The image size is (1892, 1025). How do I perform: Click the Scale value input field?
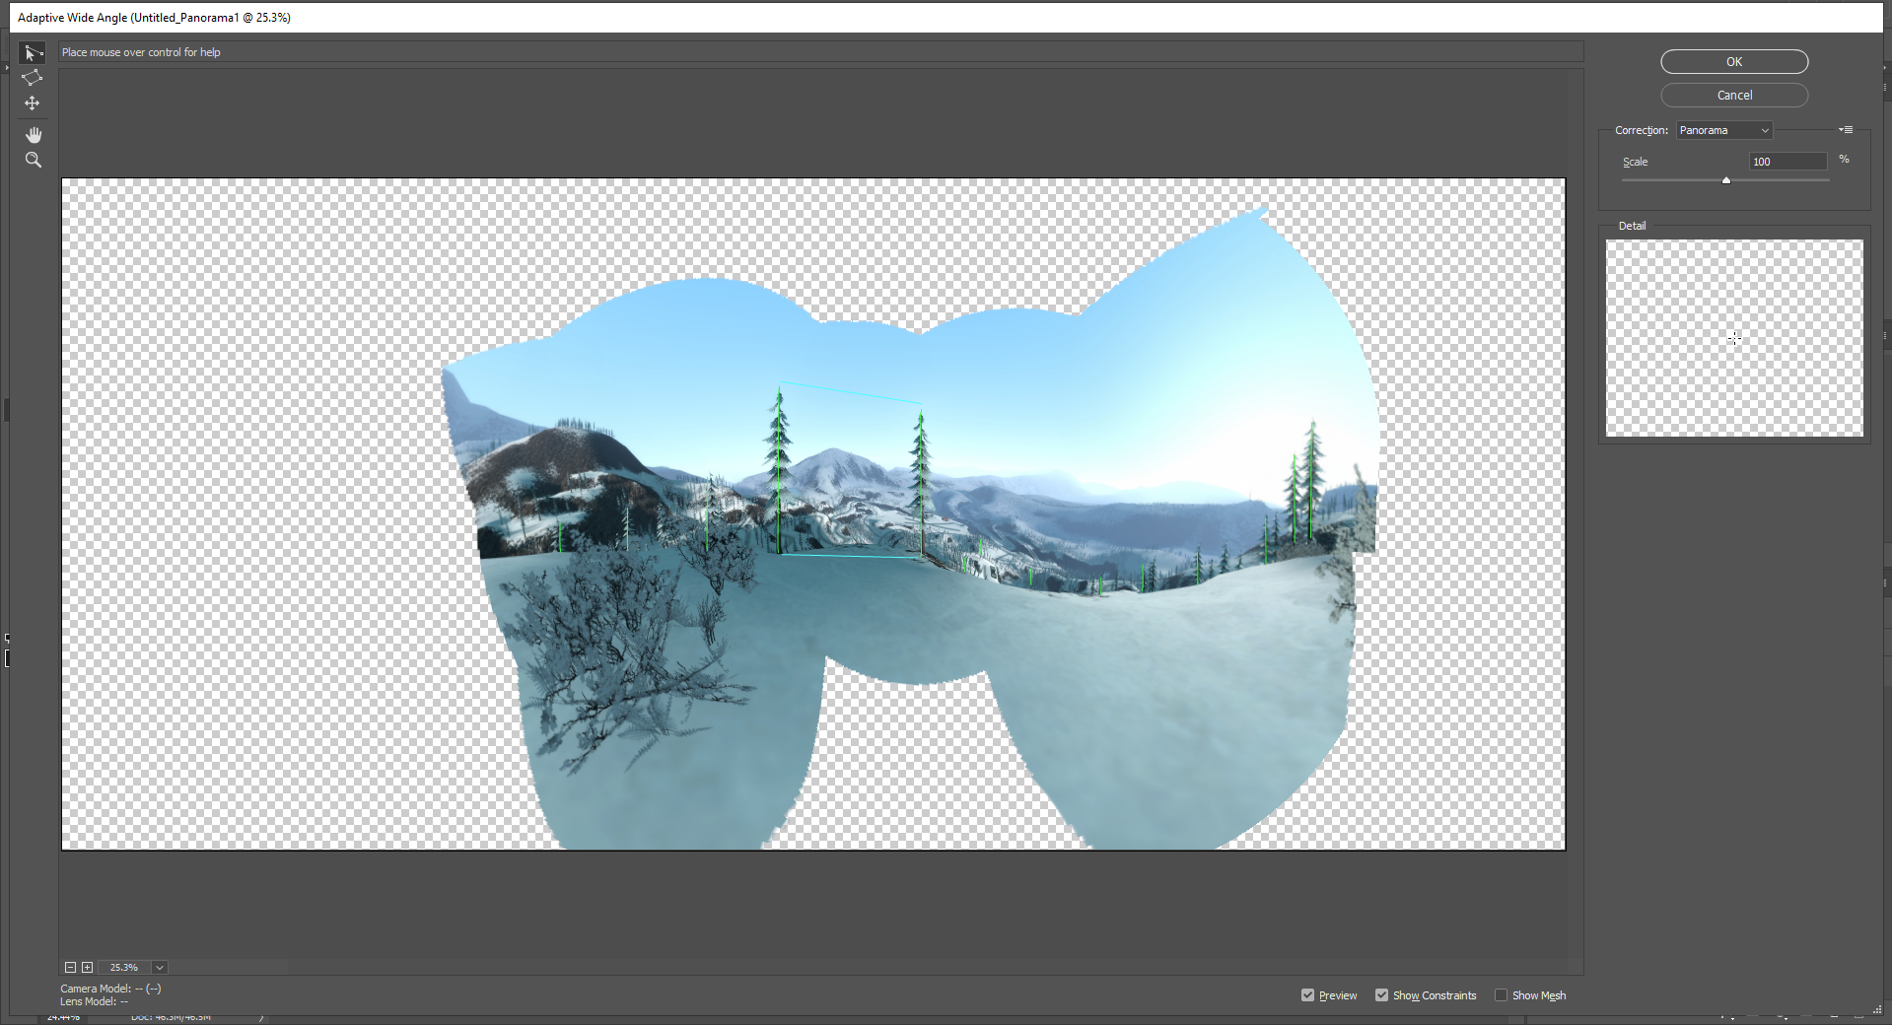[x=1787, y=162]
